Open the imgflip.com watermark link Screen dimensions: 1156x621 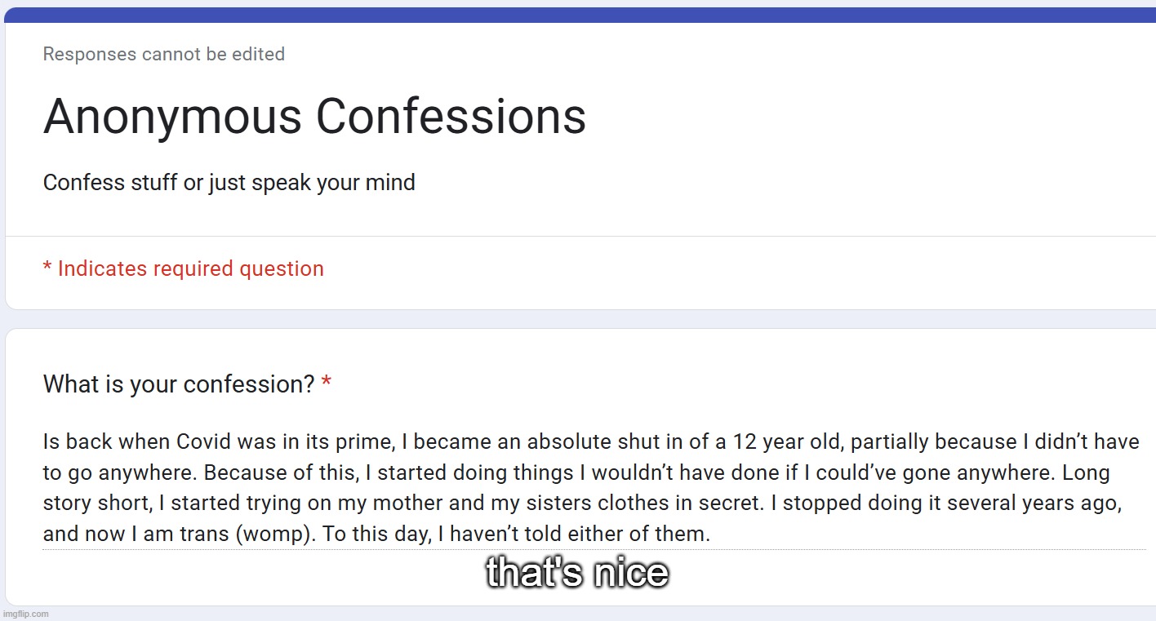click(25, 614)
